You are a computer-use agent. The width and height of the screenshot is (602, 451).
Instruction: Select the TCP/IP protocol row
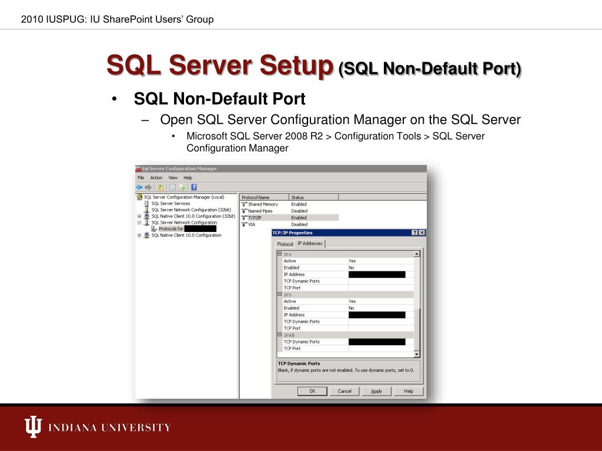click(x=289, y=218)
